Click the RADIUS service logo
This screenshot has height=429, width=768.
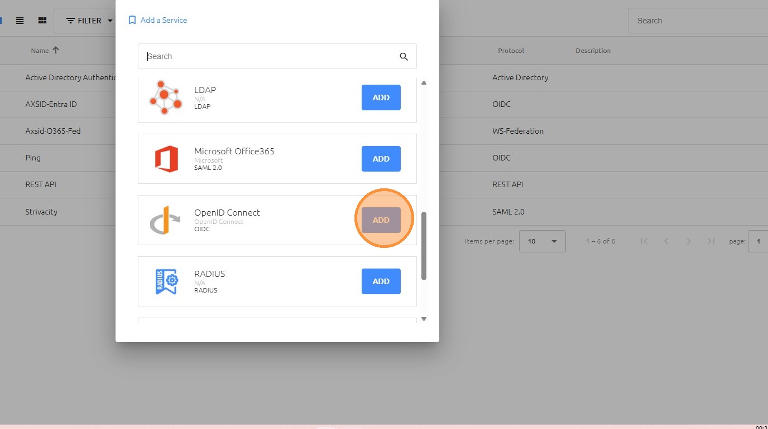(166, 281)
